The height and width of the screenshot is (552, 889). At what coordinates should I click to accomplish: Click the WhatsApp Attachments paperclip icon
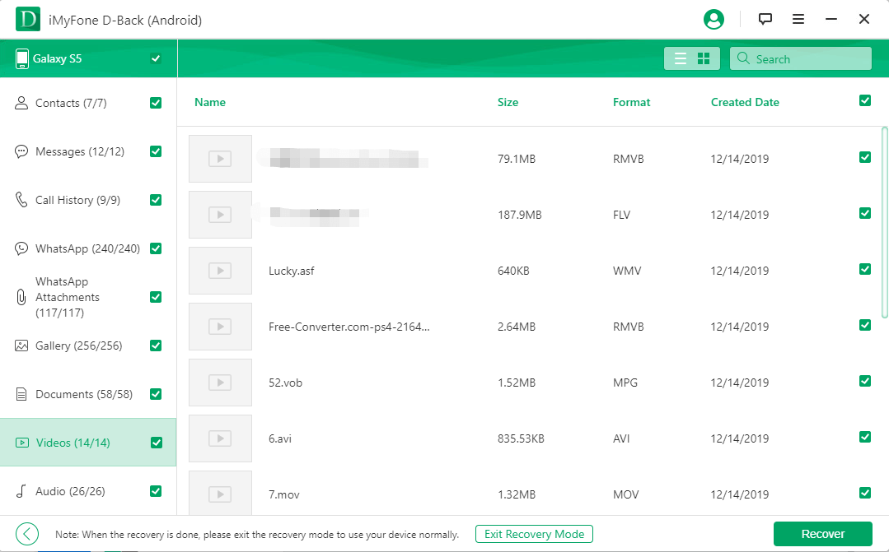click(21, 297)
